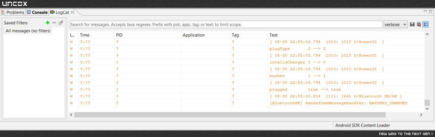
Task: Add a new saved logcat filter
Action: click(48, 23)
